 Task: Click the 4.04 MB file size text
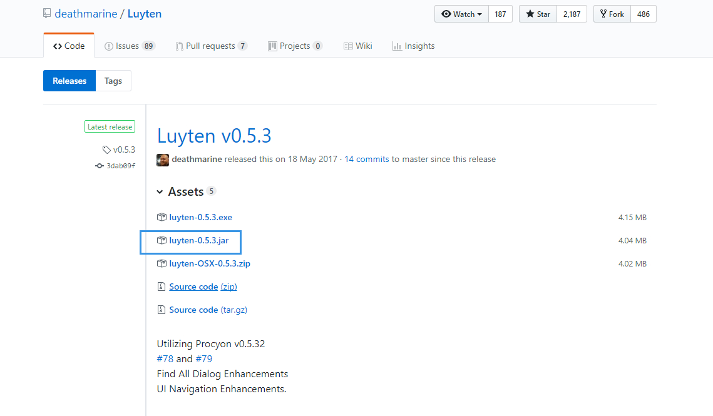point(632,240)
